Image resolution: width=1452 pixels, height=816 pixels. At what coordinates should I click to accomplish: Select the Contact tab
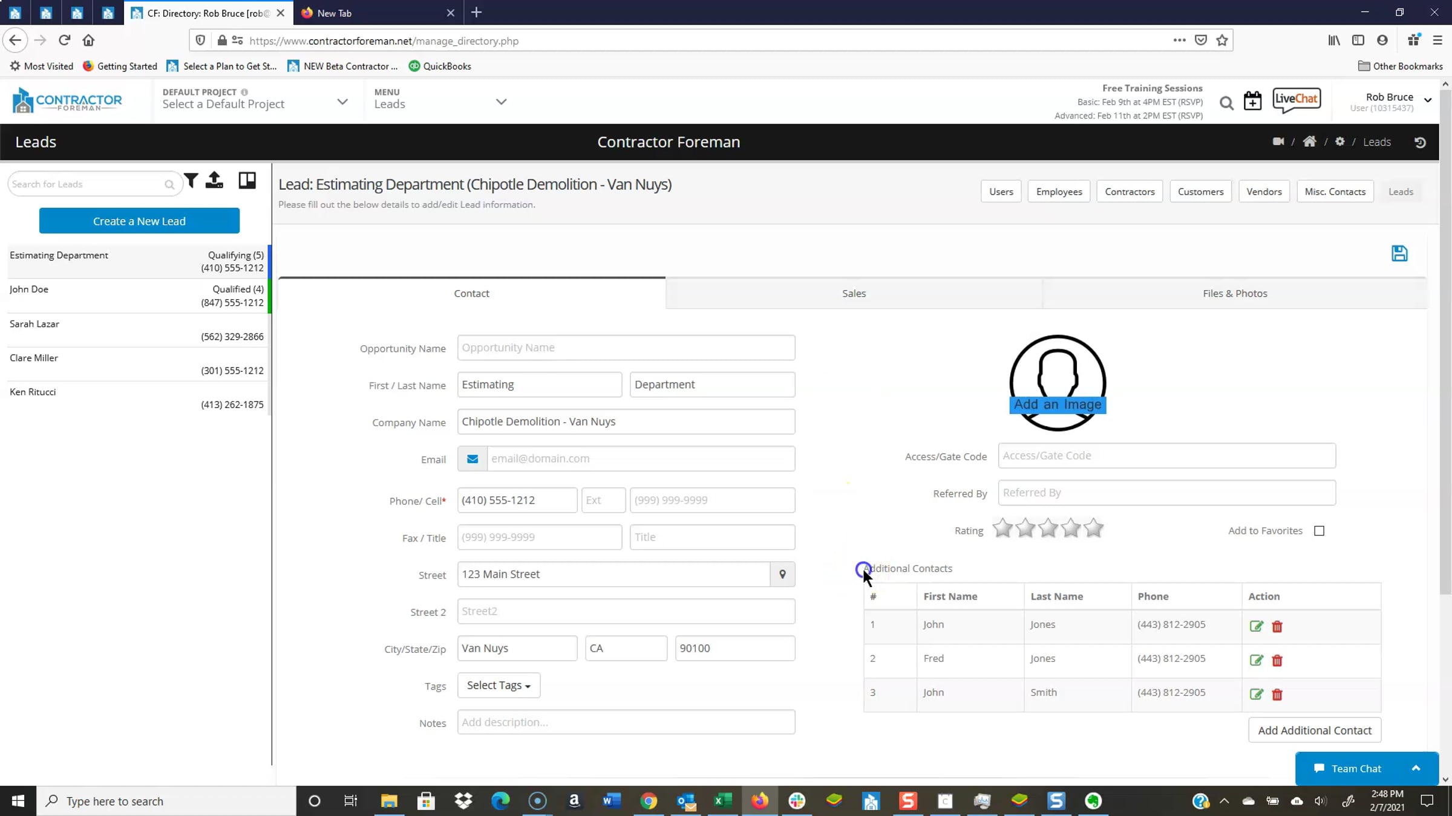[x=471, y=293]
